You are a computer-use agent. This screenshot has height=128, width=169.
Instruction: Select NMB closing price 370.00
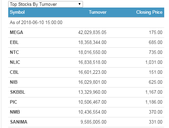(156, 112)
